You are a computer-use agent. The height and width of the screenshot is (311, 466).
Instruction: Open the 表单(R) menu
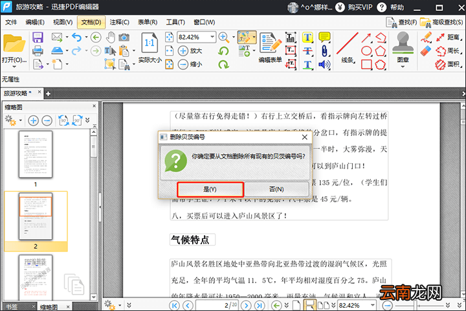click(x=148, y=22)
